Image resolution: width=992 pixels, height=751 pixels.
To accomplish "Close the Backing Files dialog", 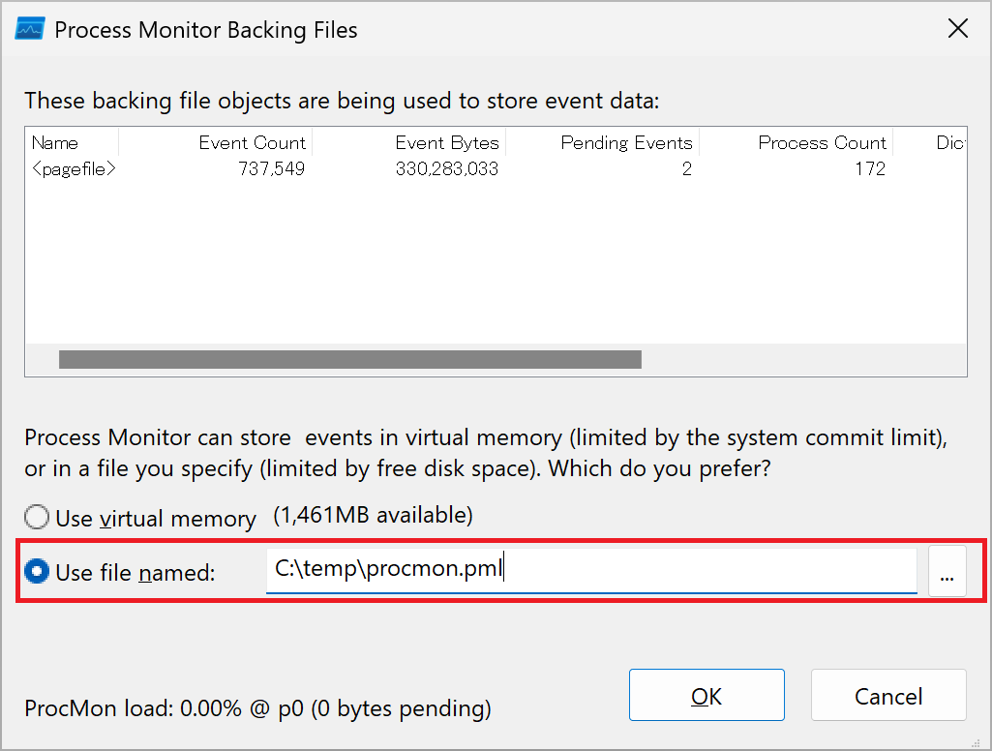I will click(958, 28).
